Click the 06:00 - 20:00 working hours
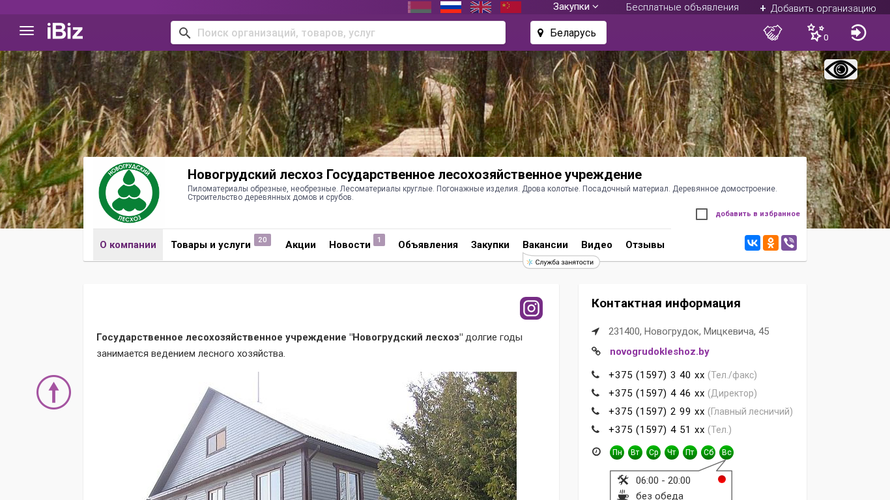The image size is (890, 500). click(x=663, y=480)
